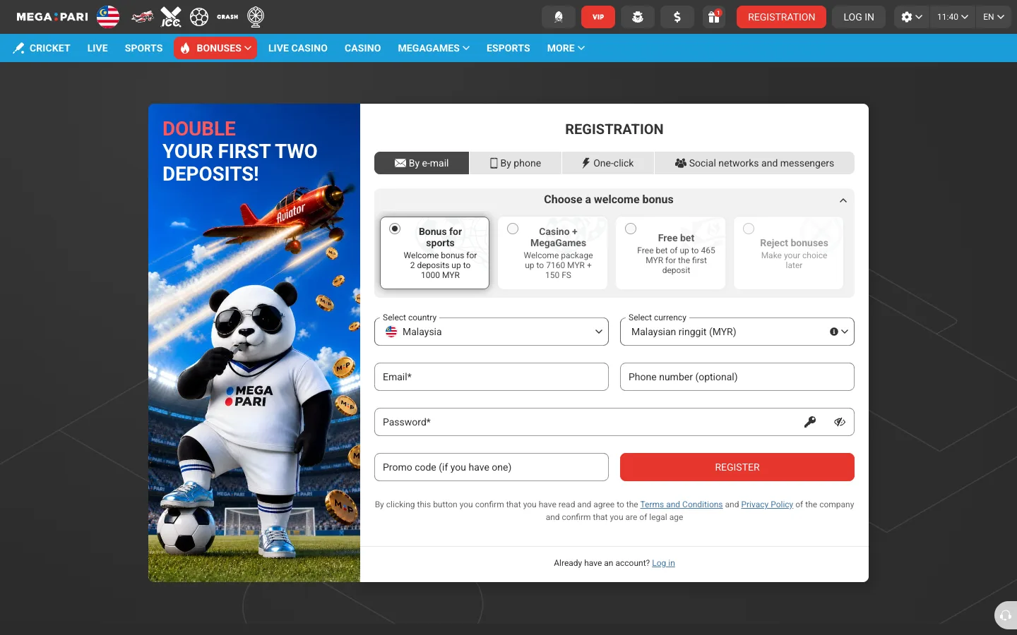This screenshot has height=635, width=1017.
Task: Open the Terms and Conditions link
Action: [x=682, y=504]
